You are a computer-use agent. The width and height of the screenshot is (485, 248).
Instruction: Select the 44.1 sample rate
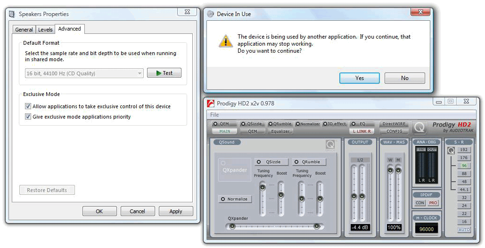coord(464,190)
